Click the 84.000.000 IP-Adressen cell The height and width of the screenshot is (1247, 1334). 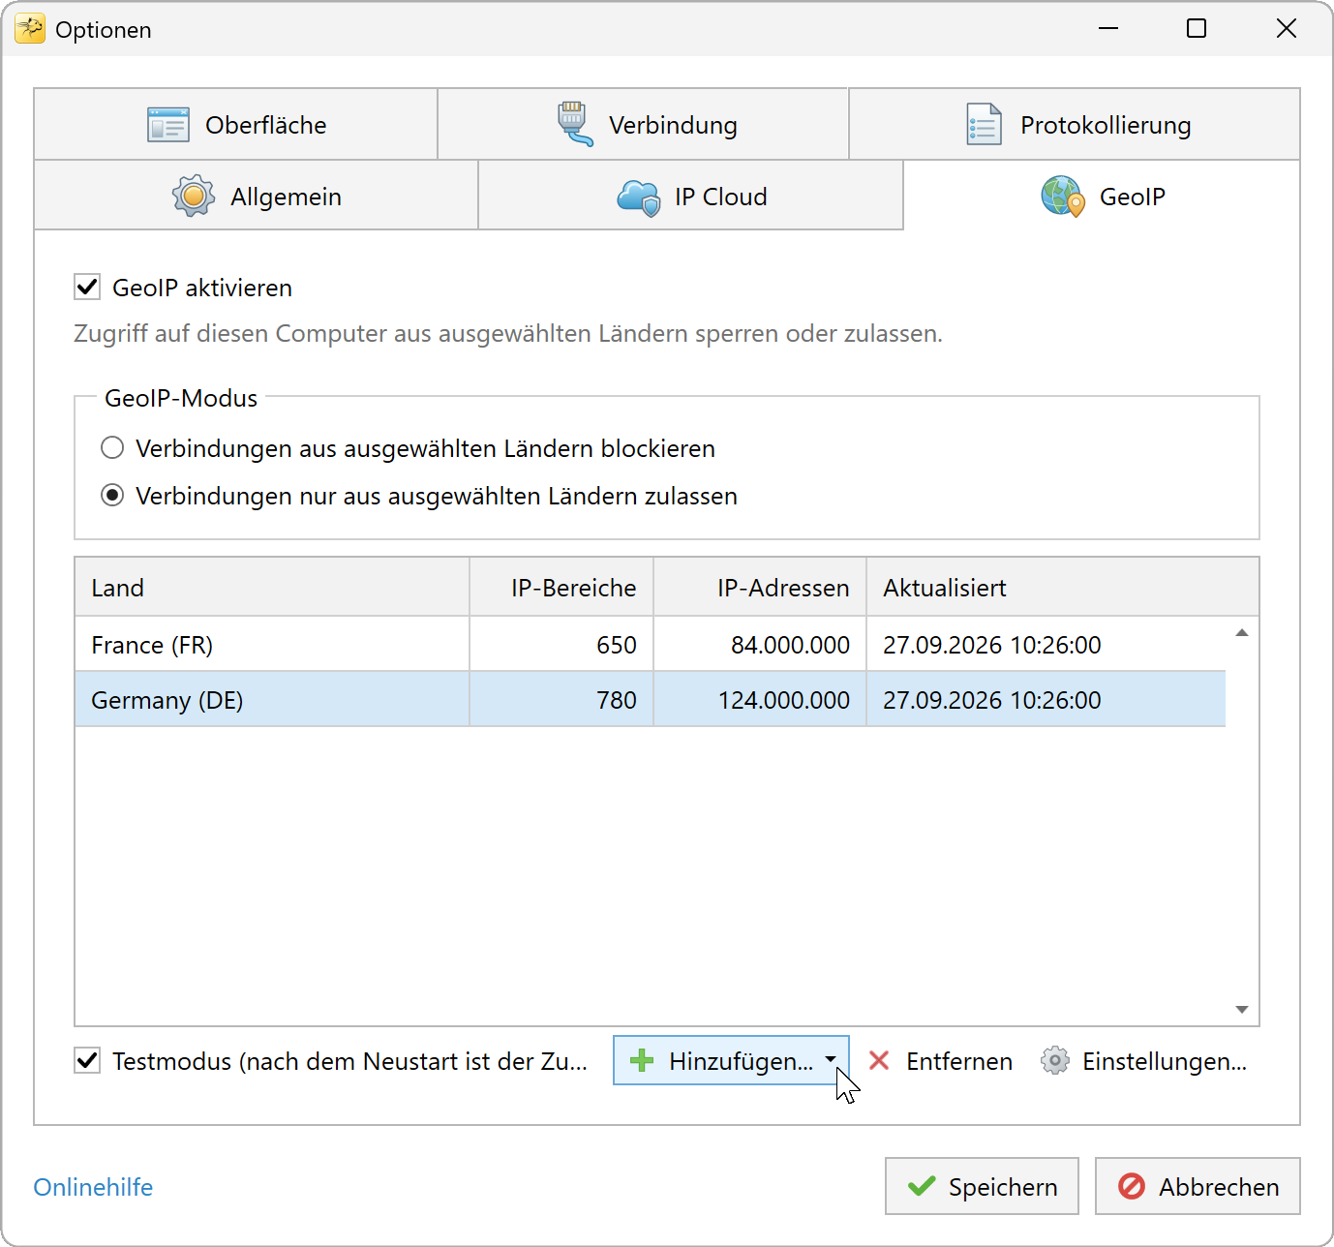(x=760, y=645)
